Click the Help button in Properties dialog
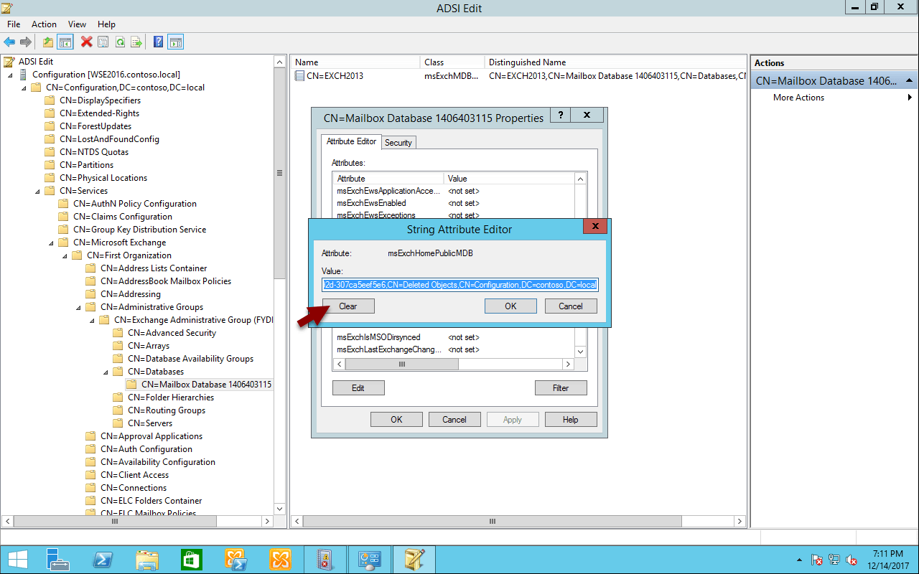This screenshot has height=574, width=919. click(571, 420)
